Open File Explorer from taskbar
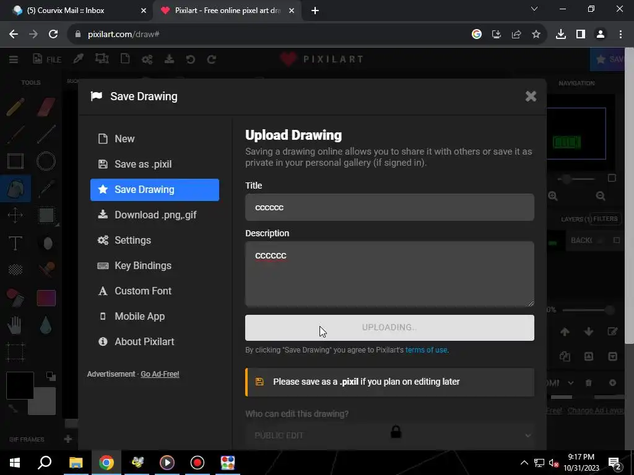This screenshot has width=634, height=475. click(76, 463)
